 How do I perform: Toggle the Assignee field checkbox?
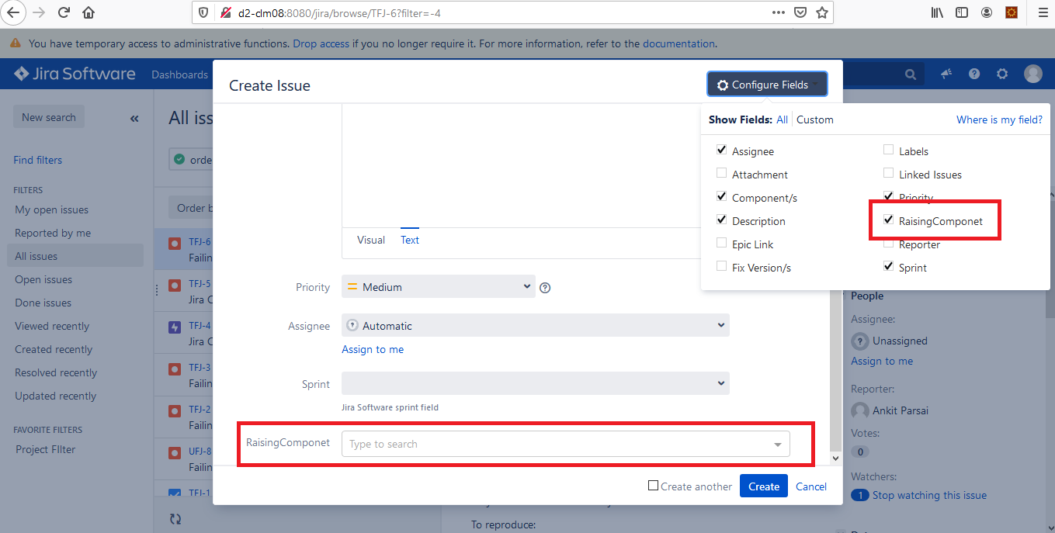click(x=722, y=151)
